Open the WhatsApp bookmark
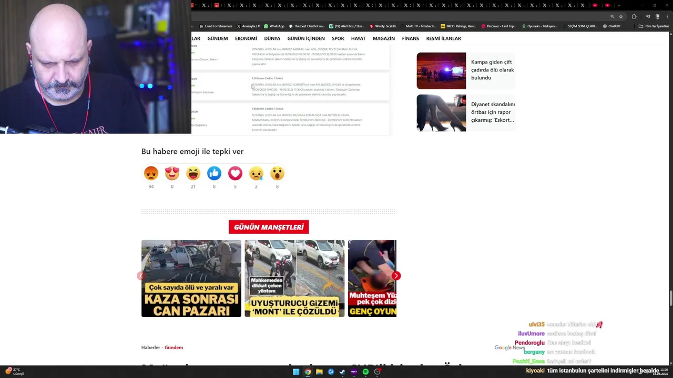 click(274, 26)
